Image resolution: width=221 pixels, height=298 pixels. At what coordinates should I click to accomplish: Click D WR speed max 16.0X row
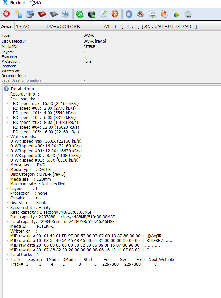[46, 141]
